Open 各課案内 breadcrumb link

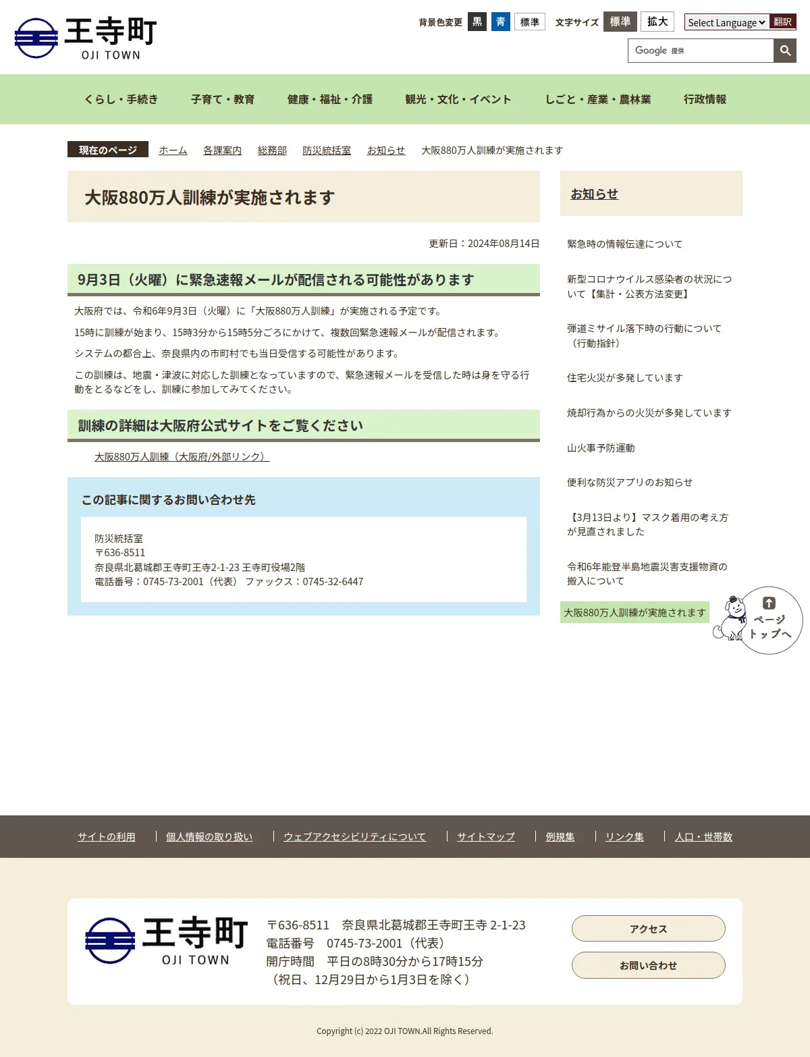pyautogui.click(x=222, y=151)
